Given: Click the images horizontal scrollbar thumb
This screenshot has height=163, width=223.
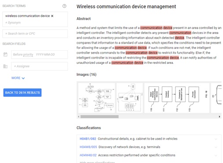Looking at the screenshot, I should click(100, 117).
